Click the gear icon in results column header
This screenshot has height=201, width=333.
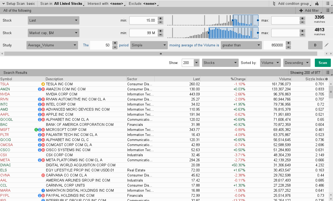tap(326, 79)
